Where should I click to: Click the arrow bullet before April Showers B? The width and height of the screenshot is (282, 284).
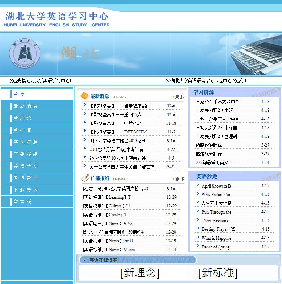(x=198, y=185)
